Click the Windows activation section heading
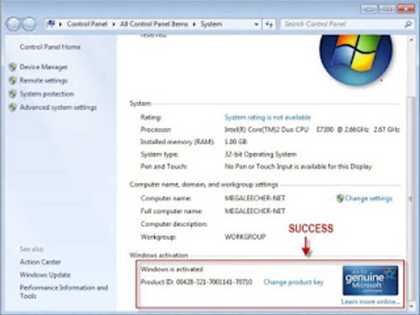The image size is (420, 315). point(159,255)
